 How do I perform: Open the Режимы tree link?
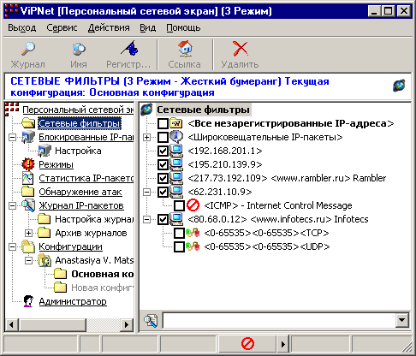(x=56, y=164)
